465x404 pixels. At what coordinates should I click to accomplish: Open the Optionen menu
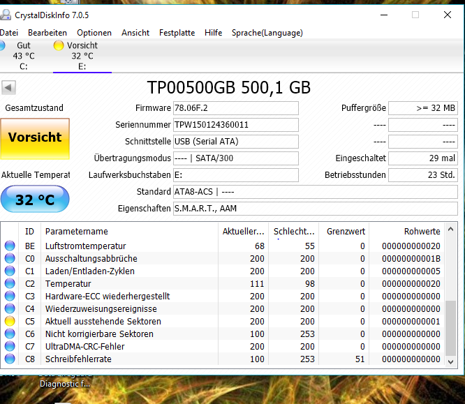(x=94, y=33)
